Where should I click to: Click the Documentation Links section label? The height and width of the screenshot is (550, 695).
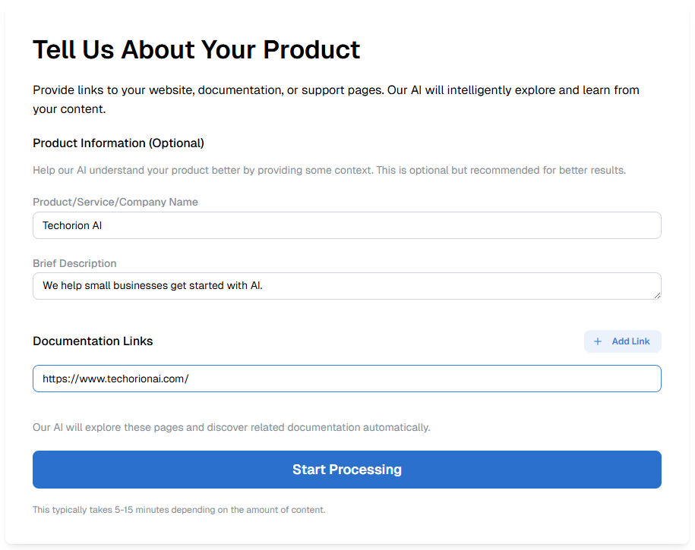pyautogui.click(x=93, y=341)
